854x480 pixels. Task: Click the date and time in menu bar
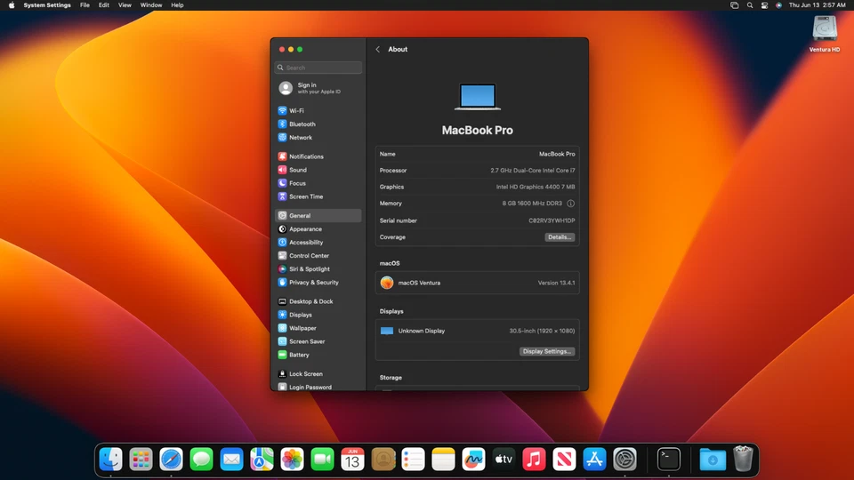click(x=817, y=5)
